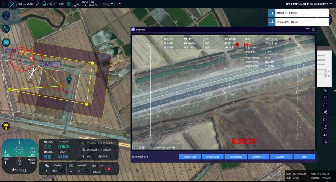Click the yellow parachute icon

[6, 126]
